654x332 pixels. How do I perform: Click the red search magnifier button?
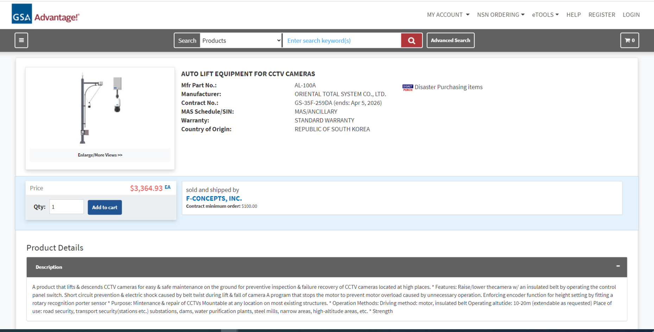click(x=411, y=40)
